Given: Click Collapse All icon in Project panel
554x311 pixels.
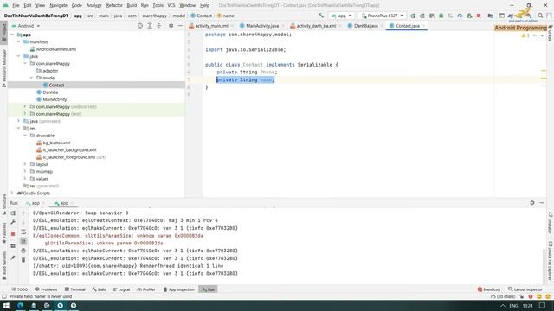Looking at the screenshot, I should (159, 26).
